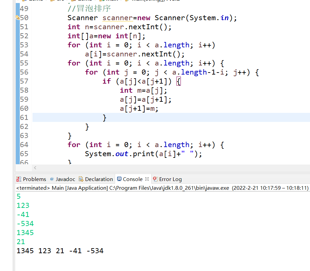Switch to the Declaration tab
Image resolution: width=310 pixels, height=271 pixels.
tap(96, 179)
